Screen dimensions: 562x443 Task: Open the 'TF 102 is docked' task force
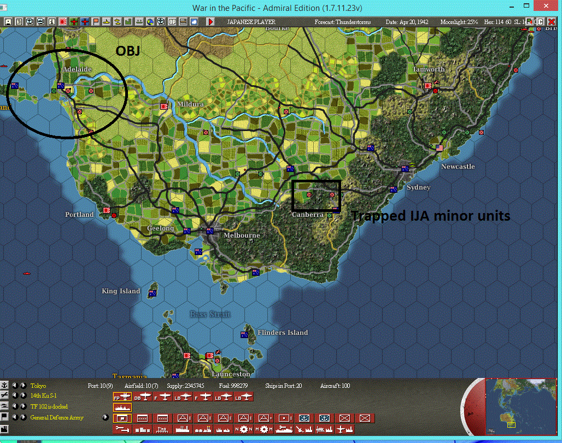click(x=49, y=406)
